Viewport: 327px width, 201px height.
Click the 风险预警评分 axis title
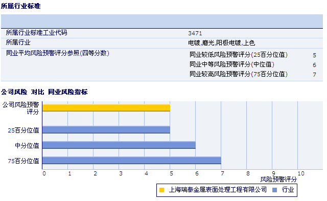pos(278,180)
